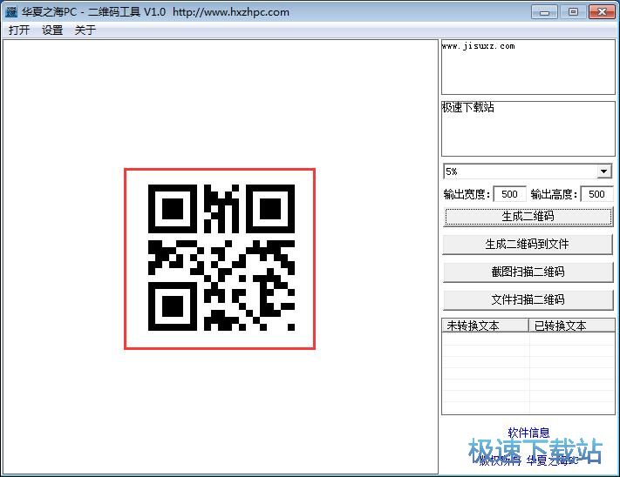Click the 输出宽度 width input field
This screenshot has height=477, width=620.
pyautogui.click(x=508, y=194)
